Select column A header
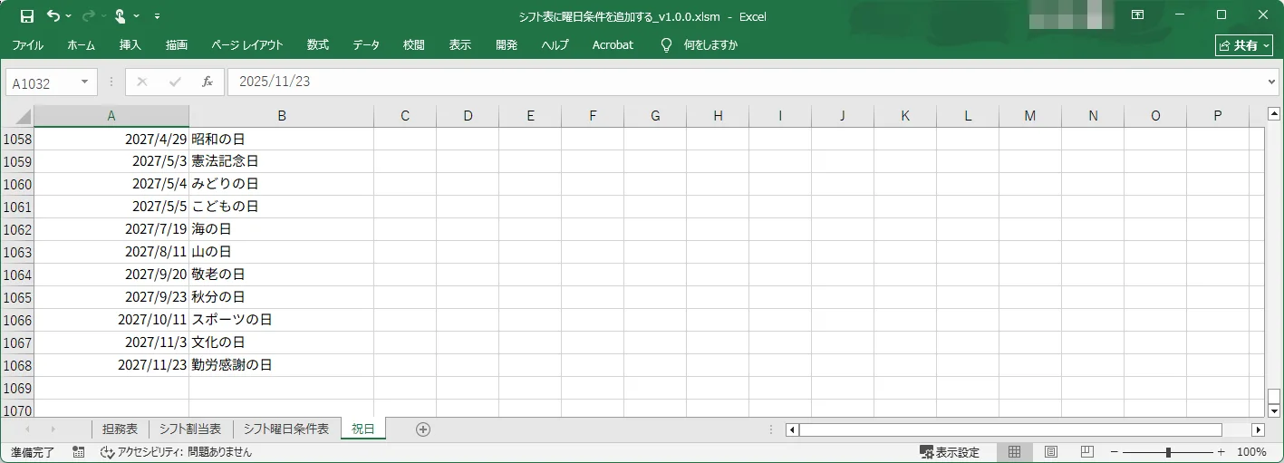Image resolution: width=1284 pixels, height=463 pixels. 111,116
